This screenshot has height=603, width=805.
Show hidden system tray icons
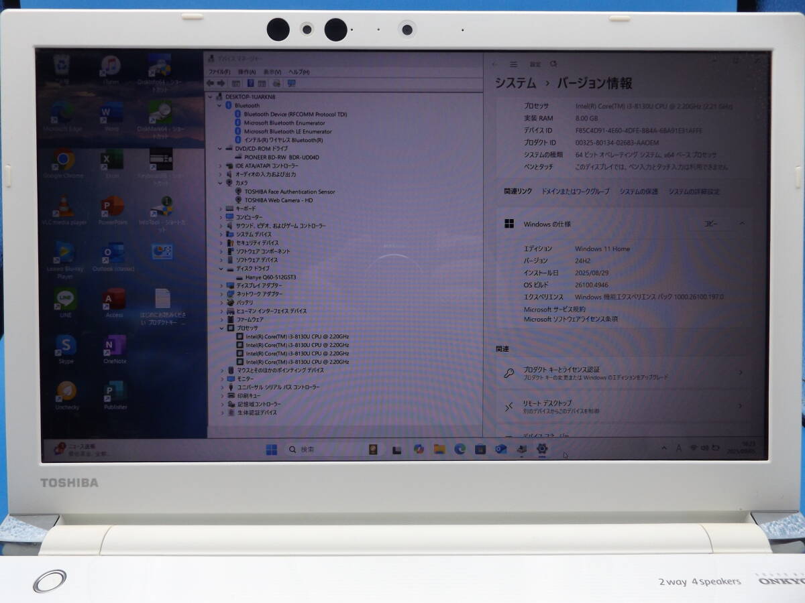pos(665,448)
